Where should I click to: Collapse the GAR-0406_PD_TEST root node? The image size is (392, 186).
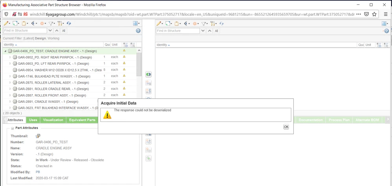point(5,51)
